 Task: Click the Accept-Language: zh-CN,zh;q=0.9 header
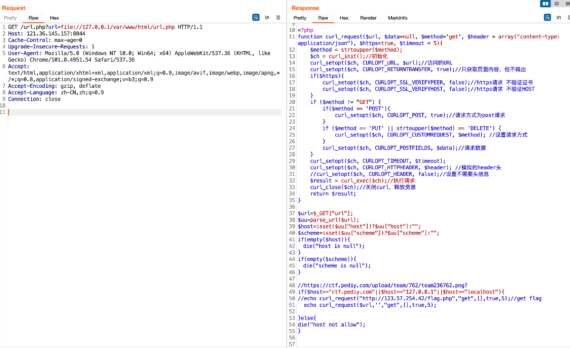point(56,93)
